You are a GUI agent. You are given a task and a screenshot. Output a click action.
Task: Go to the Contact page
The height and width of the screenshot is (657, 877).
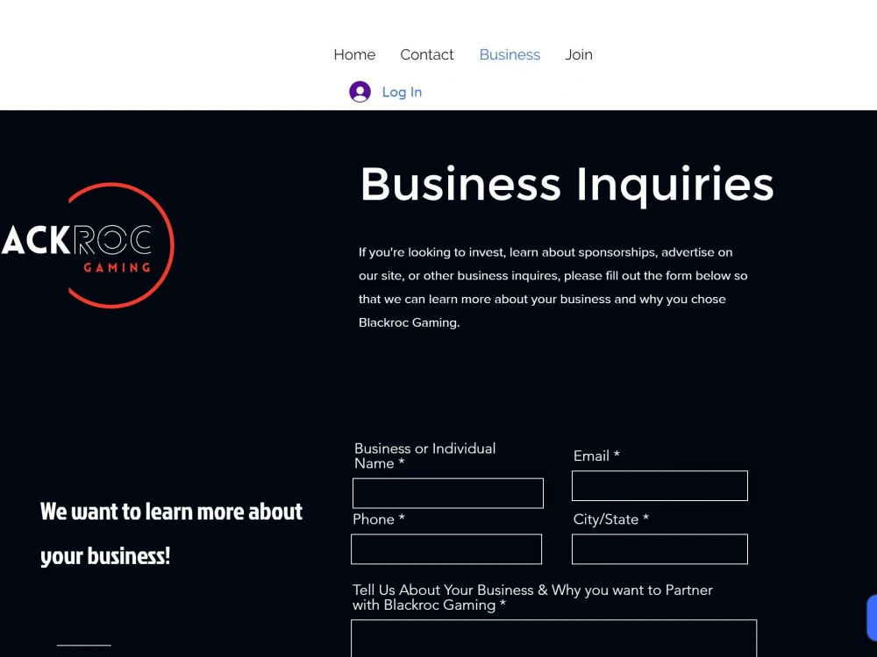pyautogui.click(x=427, y=54)
